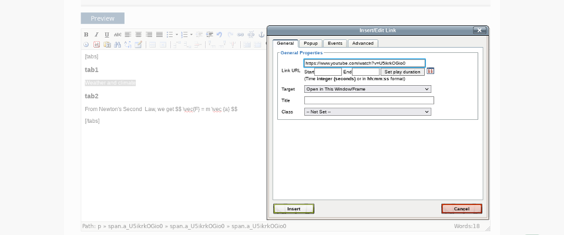
Task: Click the undo arrow icon
Action: coord(219,35)
